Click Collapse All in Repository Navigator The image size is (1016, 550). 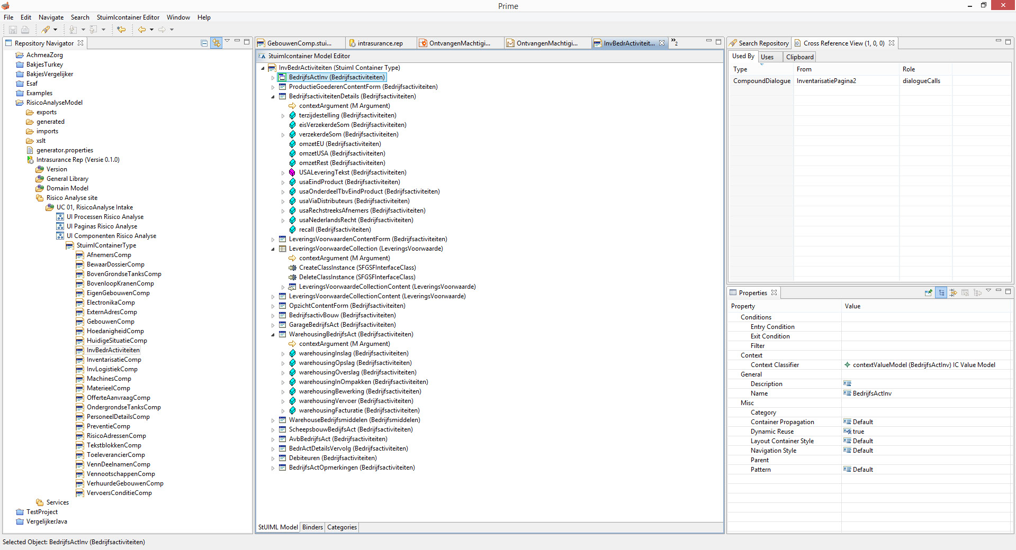coord(204,43)
